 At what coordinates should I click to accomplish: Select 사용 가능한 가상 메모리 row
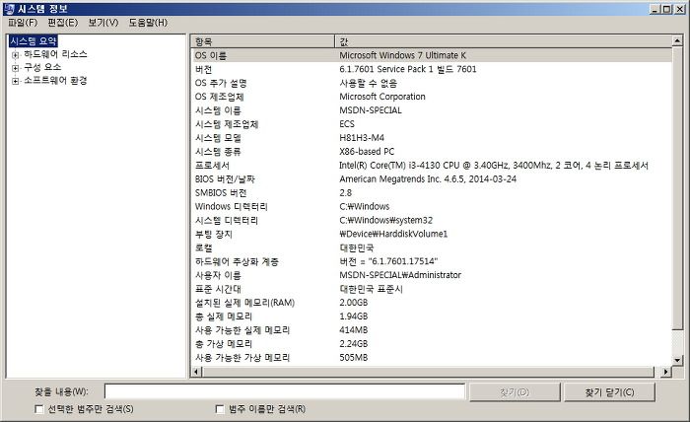tap(432, 358)
